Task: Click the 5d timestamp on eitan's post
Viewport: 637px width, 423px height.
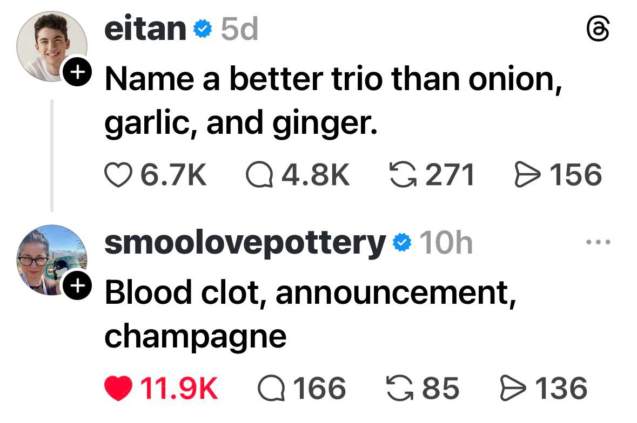Action: tap(239, 30)
